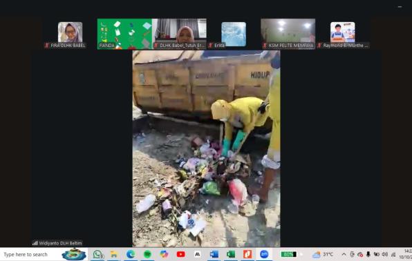Click the microphone icon in system tray
Screen dimensions: 412x261
(368, 254)
